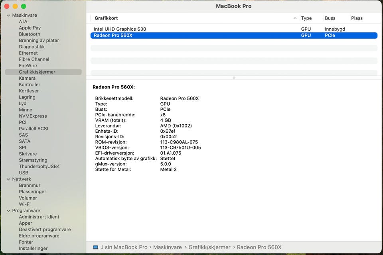Click the pane splitter handle dot
Screen dimensions: 383x255
[x=234, y=78]
